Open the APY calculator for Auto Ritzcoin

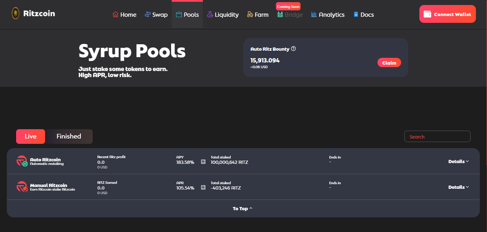click(203, 162)
